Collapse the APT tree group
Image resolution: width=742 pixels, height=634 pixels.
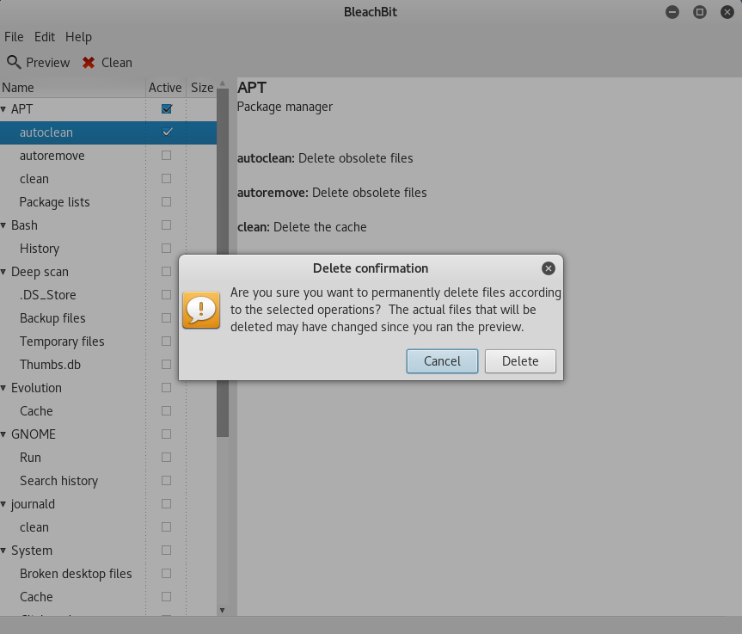click(x=3, y=109)
